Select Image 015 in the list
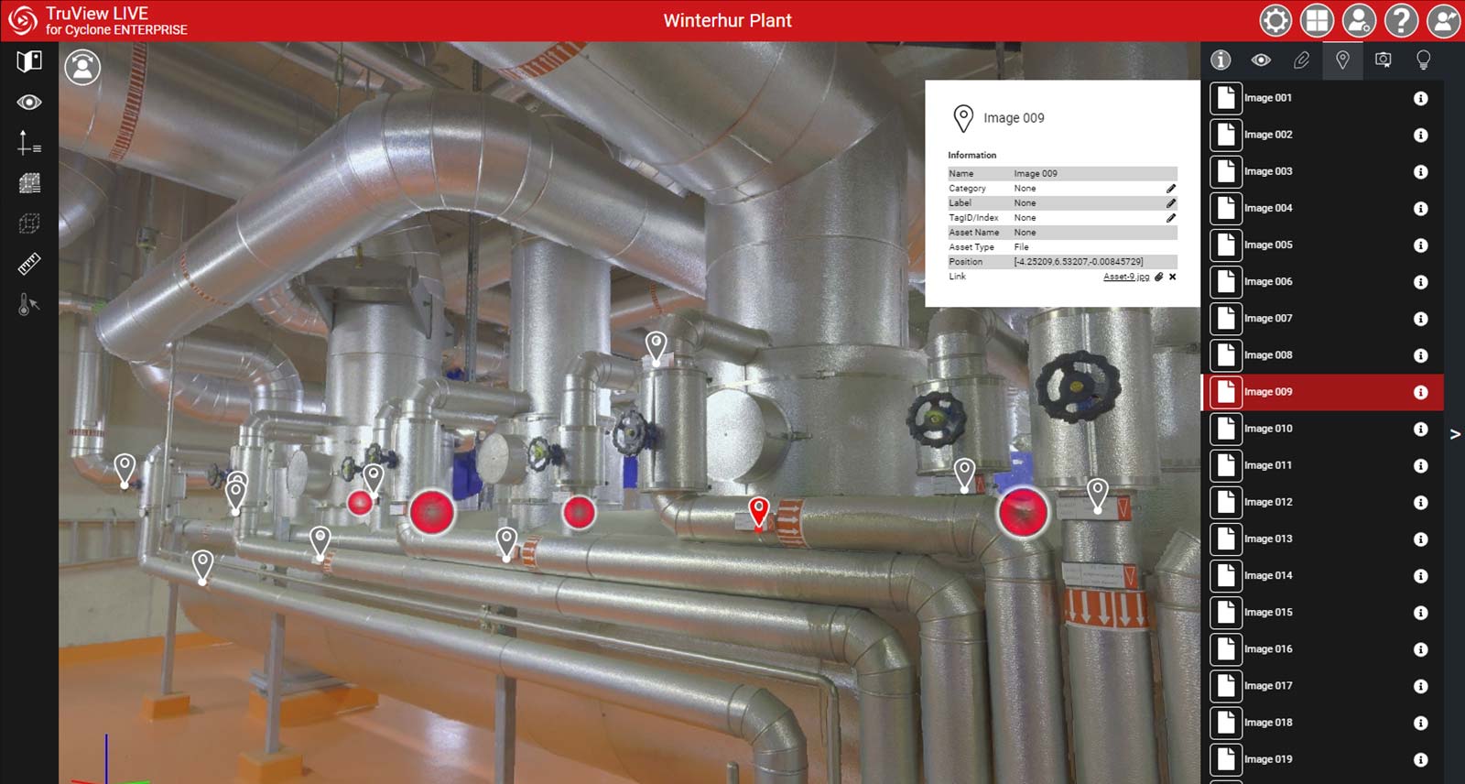The height and width of the screenshot is (784, 1465). click(x=1268, y=613)
